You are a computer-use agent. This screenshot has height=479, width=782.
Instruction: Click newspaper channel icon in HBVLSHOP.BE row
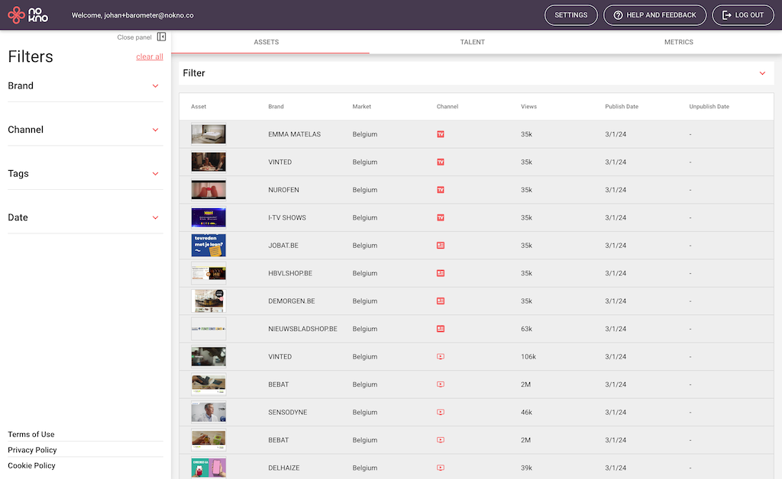pyautogui.click(x=441, y=273)
